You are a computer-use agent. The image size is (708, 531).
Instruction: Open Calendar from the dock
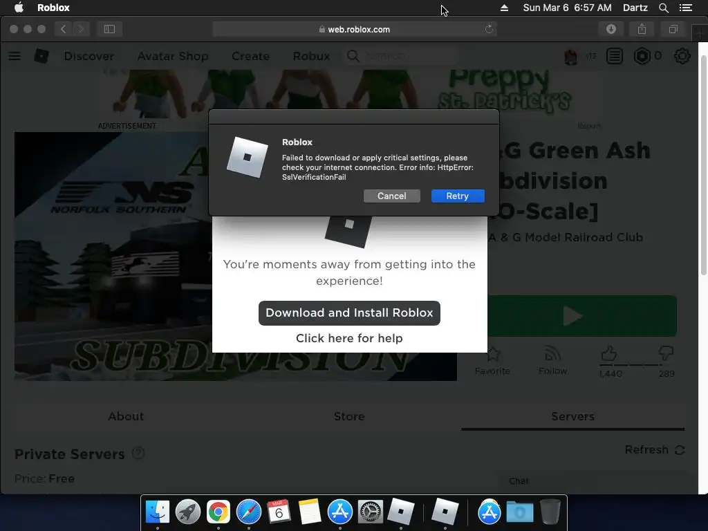279,512
